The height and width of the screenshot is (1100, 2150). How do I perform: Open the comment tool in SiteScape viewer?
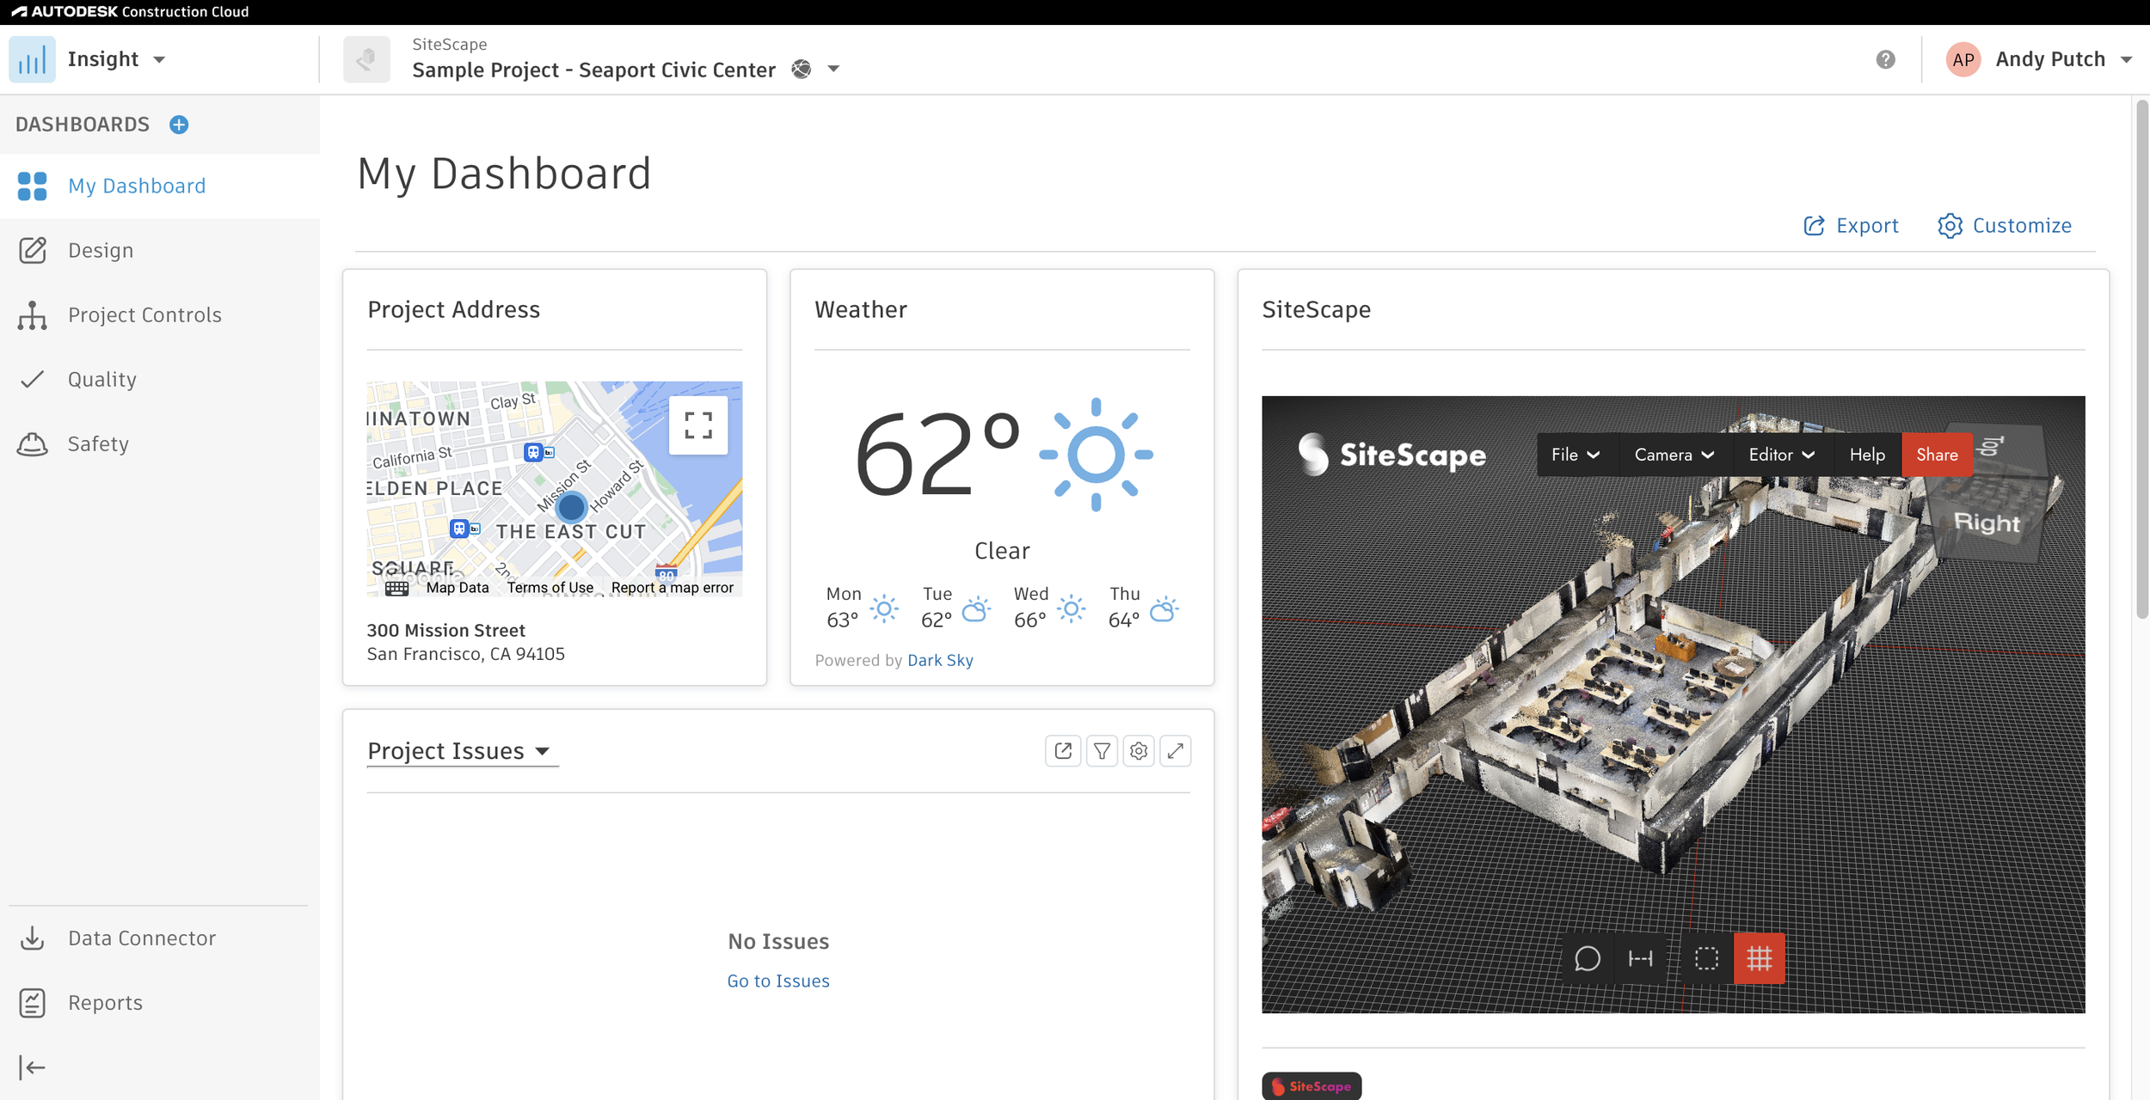(1587, 958)
